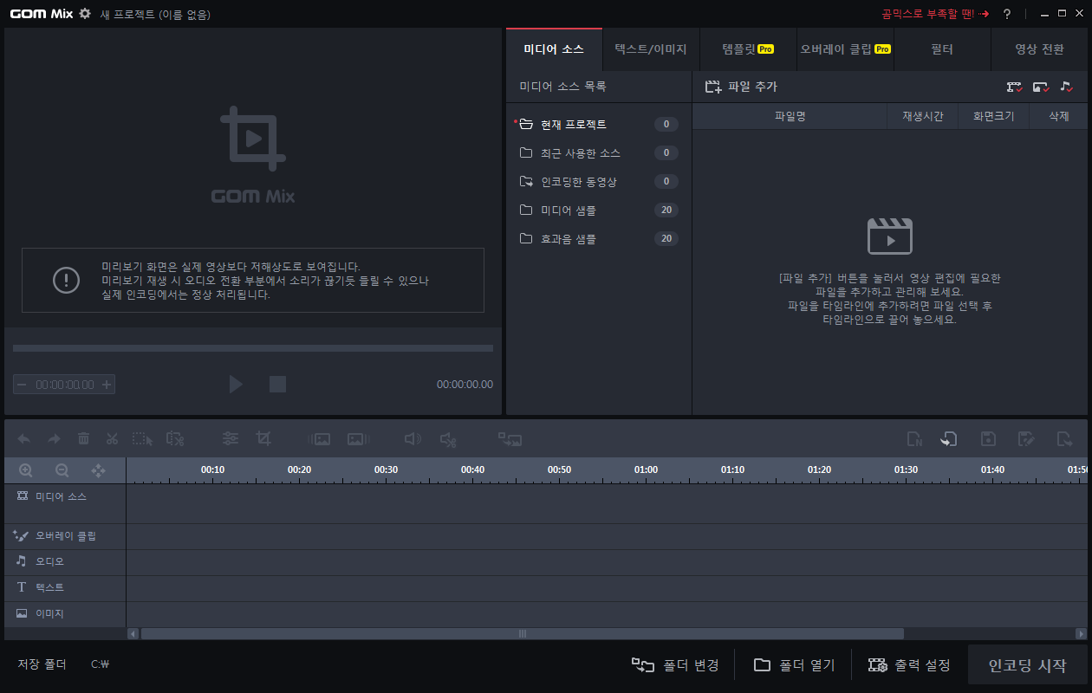Click the timeline scrollbar left arrow
This screenshot has height=693, width=1092.
pyautogui.click(x=133, y=633)
